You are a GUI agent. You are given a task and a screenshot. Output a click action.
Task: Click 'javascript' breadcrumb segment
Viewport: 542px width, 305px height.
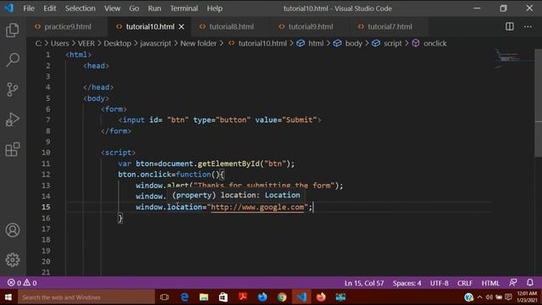(x=156, y=43)
